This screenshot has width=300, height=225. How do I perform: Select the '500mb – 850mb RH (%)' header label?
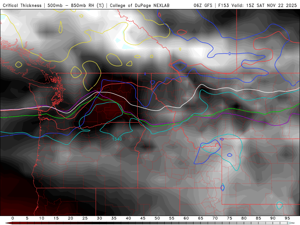(76, 6)
